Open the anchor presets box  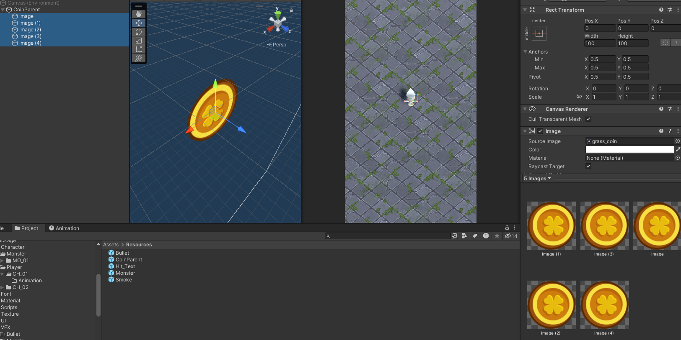(x=539, y=33)
